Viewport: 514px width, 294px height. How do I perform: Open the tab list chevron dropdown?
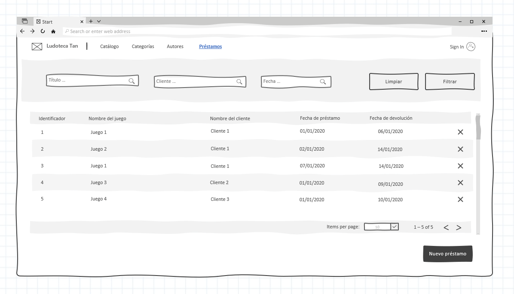(x=99, y=21)
